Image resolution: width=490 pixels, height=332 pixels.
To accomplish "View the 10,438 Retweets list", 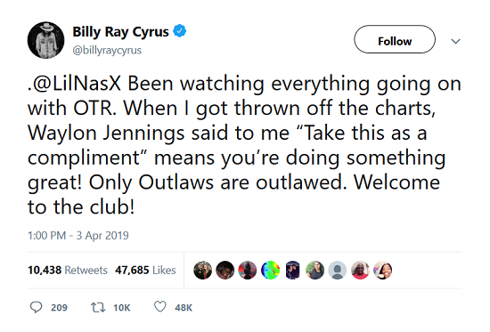I will click(68, 270).
